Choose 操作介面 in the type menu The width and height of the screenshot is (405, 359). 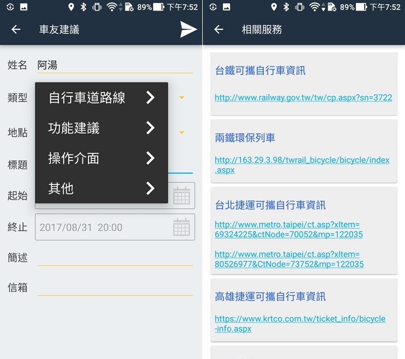tap(102, 158)
